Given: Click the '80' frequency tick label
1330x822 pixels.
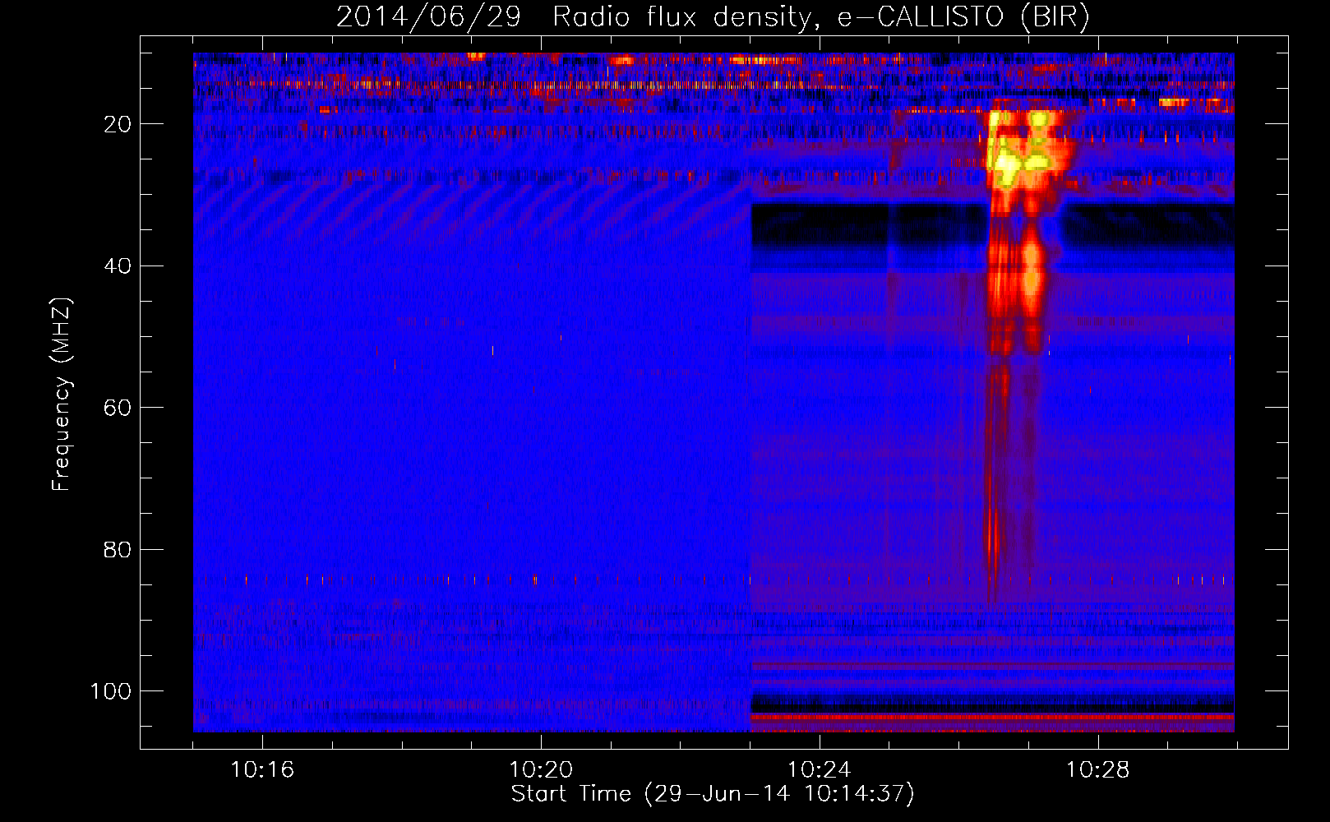Looking at the screenshot, I should pos(118,550).
